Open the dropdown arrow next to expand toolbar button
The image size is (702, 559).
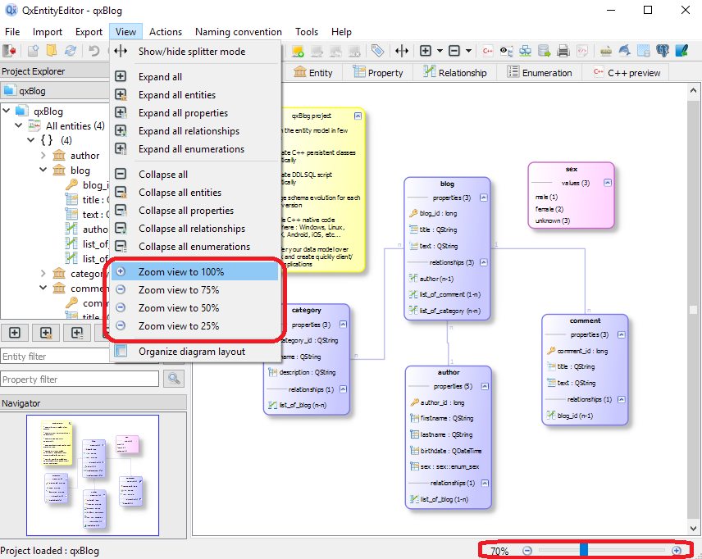(440, 51)
